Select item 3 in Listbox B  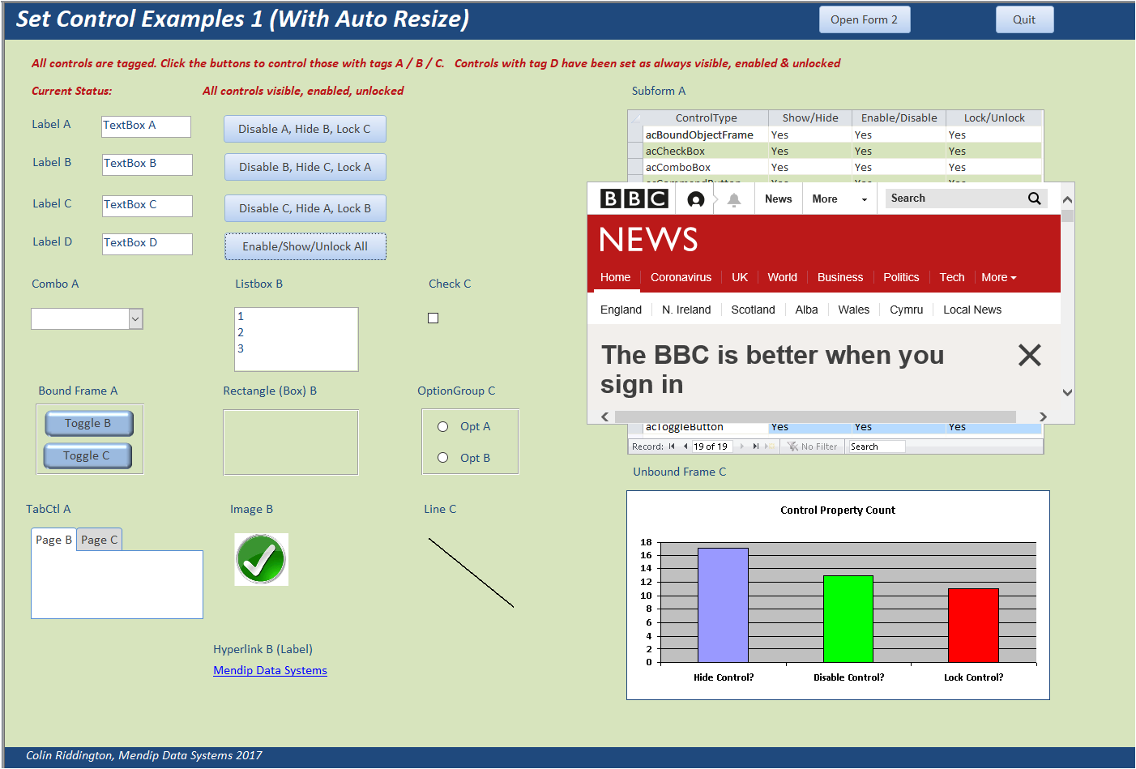296,348
